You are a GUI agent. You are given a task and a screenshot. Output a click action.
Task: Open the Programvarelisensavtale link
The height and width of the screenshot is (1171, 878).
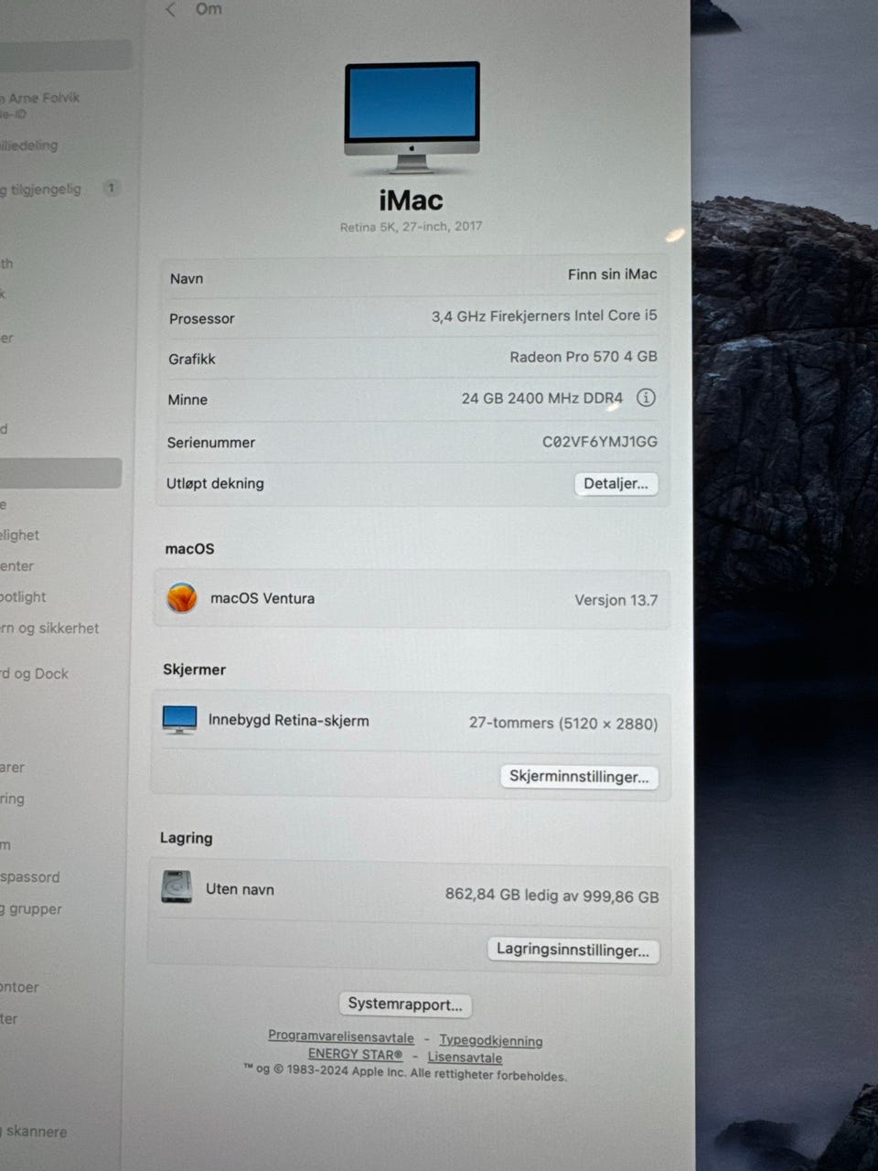pyautogui.click(x=341, y=1037)
